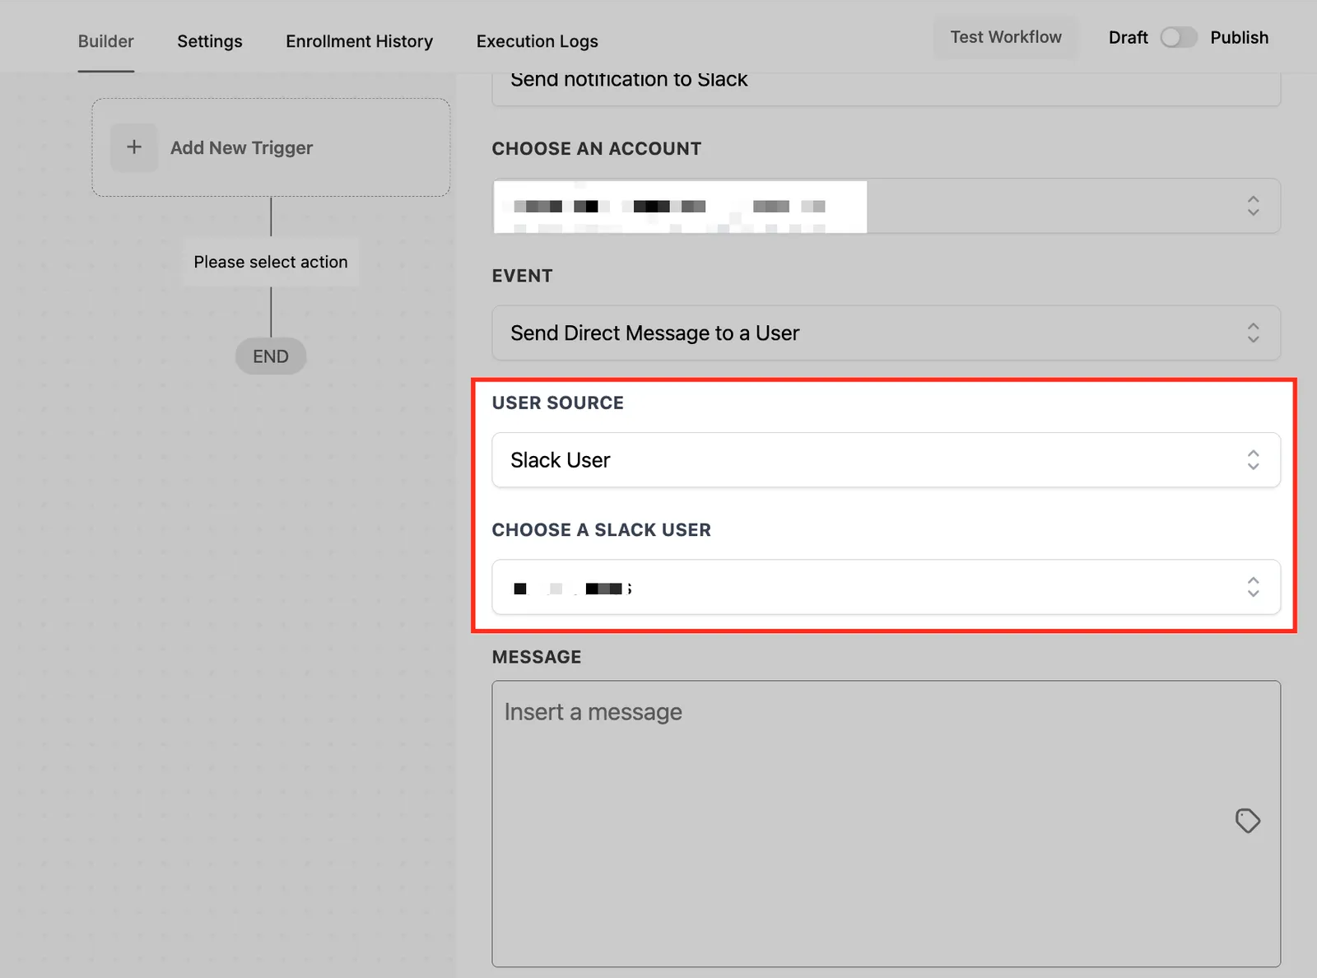Click the Draft label

1128,37
